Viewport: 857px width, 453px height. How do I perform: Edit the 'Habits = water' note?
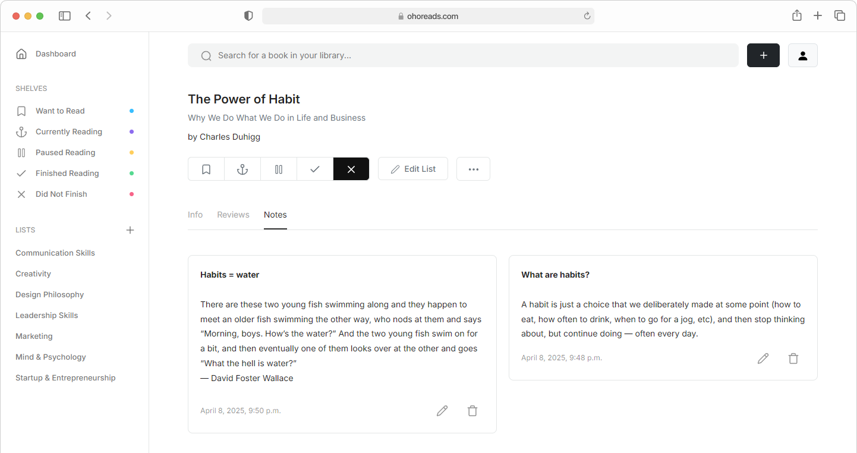click(442, 411)
